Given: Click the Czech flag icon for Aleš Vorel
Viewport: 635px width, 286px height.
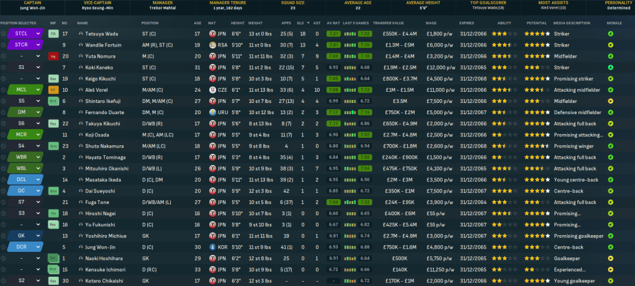Looking at the screenshot, I should point(214,90).
